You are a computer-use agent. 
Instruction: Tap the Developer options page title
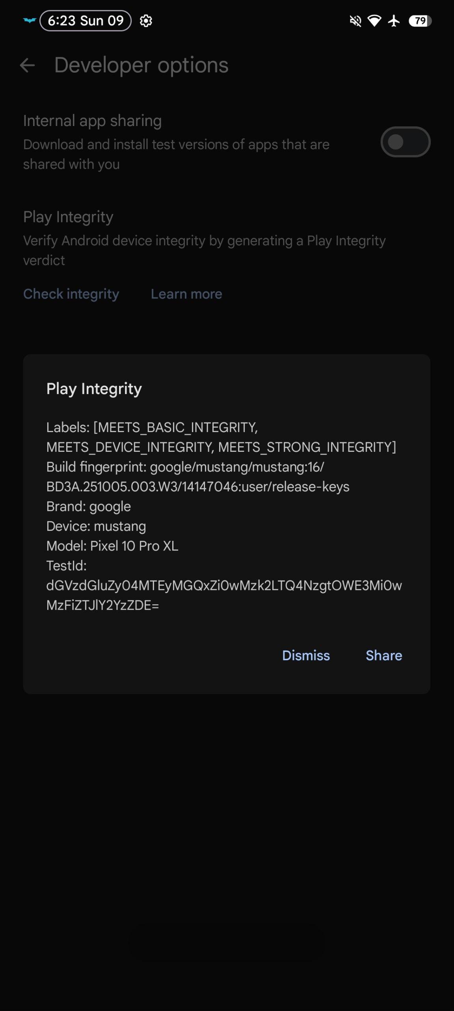(x=141, y=65)
